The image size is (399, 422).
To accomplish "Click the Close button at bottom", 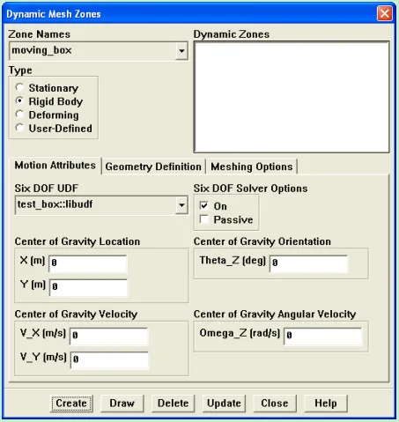I will pos(275,403).
